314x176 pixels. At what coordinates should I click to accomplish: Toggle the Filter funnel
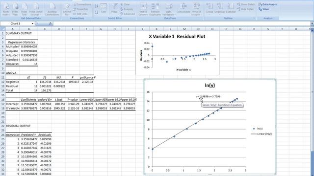pos(114,9)
